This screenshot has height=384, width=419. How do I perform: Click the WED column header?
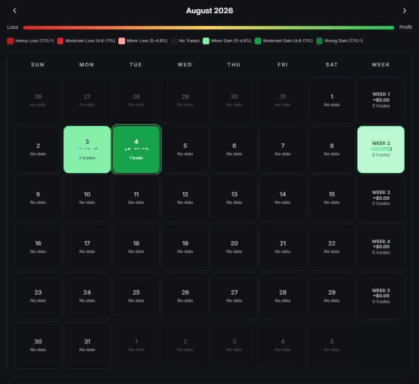[185, 65]
